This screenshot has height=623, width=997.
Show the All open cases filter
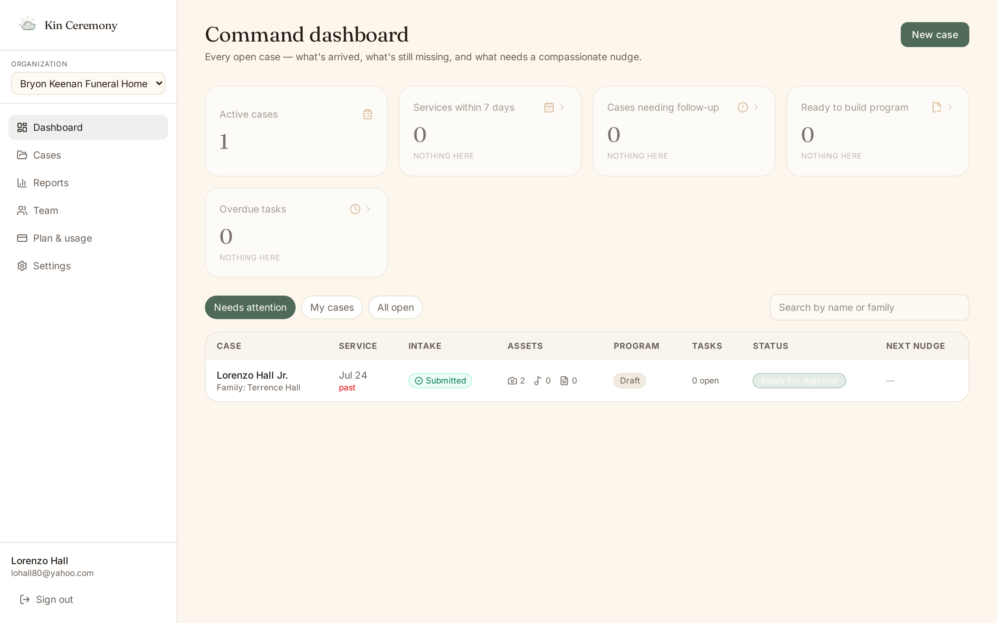tap(395, 307)
